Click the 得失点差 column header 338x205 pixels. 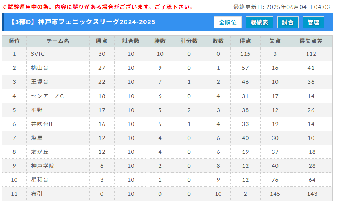pyautogui.click(x=311, y=41)
